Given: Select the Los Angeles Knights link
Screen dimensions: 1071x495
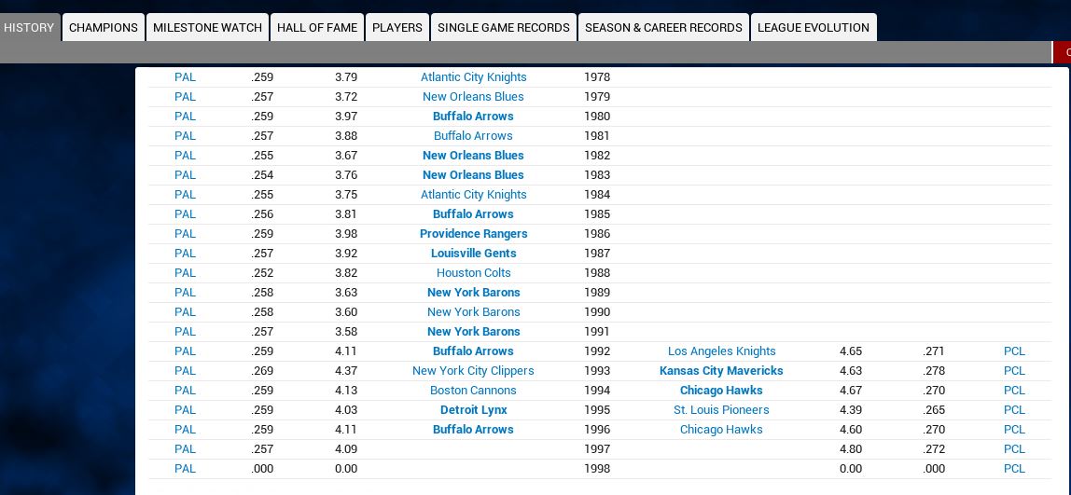Looking at the screenshot, I should (x=721, y=351).
